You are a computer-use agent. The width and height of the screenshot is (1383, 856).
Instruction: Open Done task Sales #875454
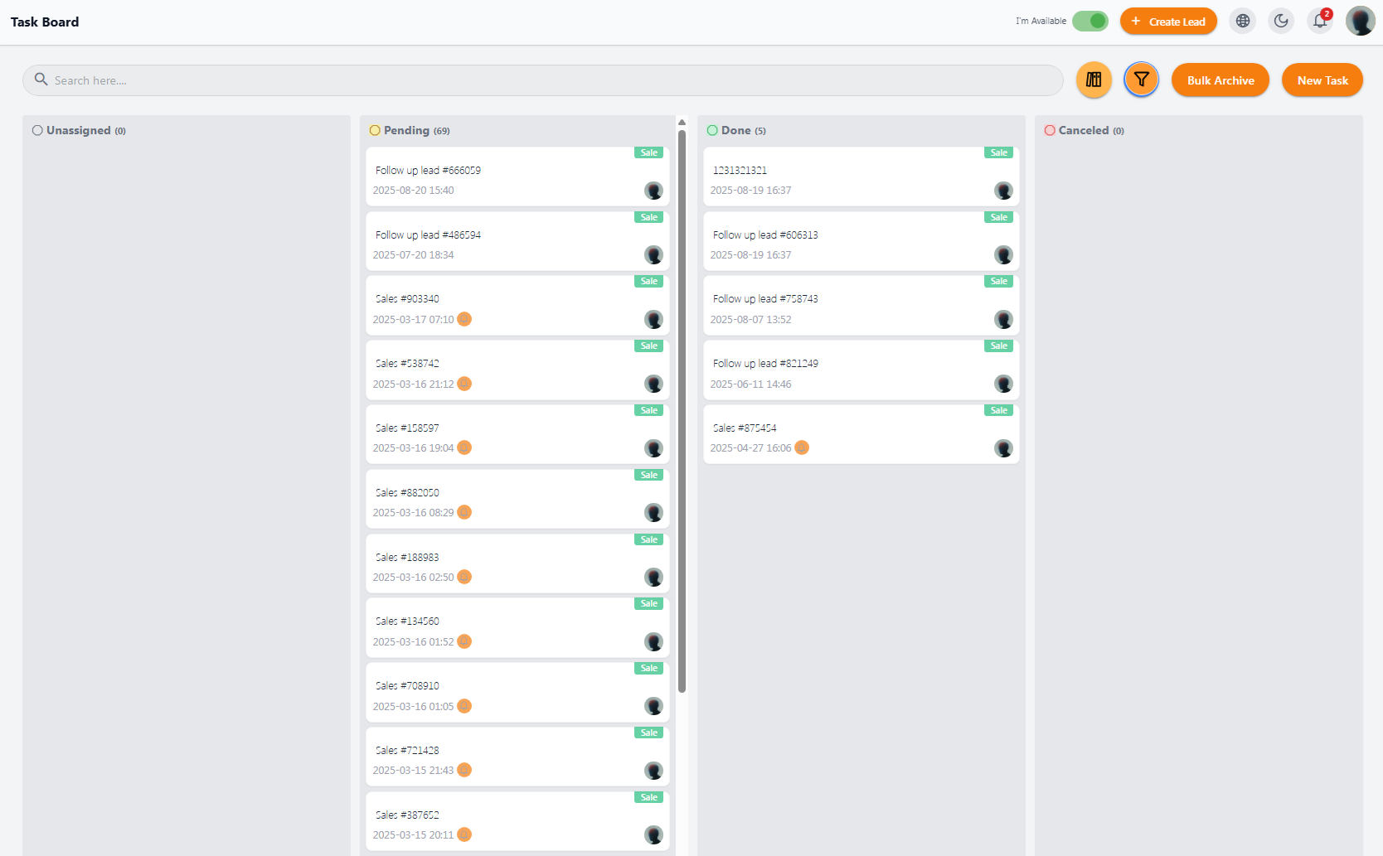(861, 434)
